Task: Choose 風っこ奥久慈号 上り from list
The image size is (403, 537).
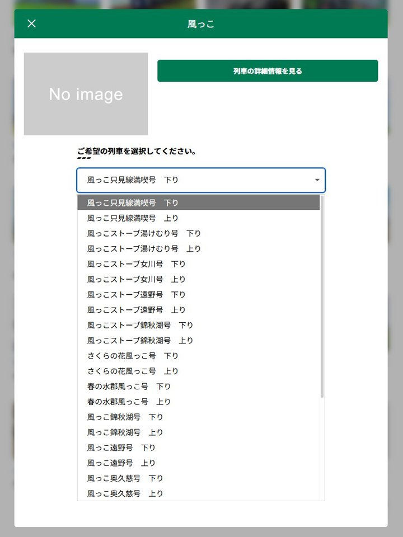Action: click(x=198, y=493)
